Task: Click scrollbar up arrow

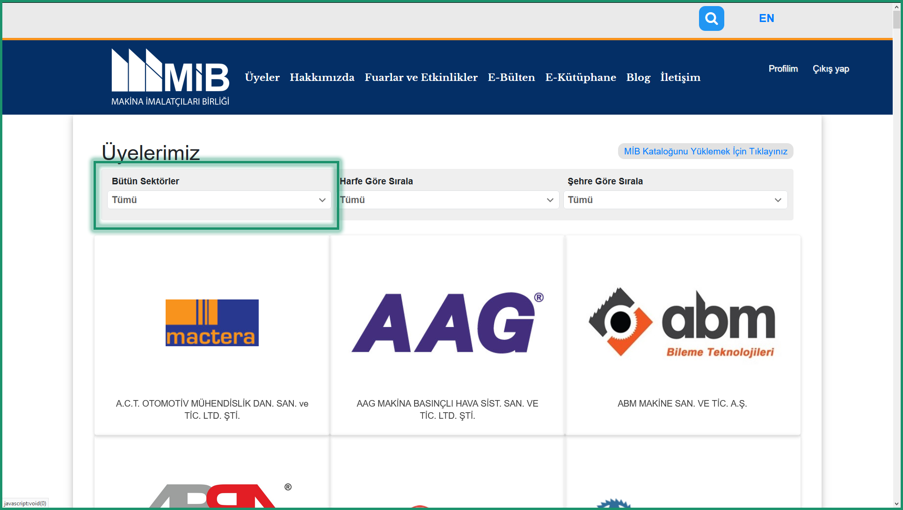Action: [897, 6]
